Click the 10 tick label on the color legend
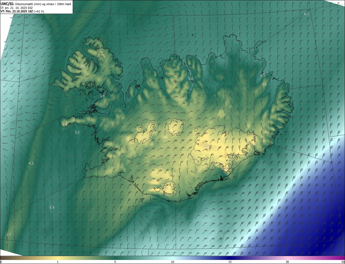345x264 pixels. click(x=172, y=262)
